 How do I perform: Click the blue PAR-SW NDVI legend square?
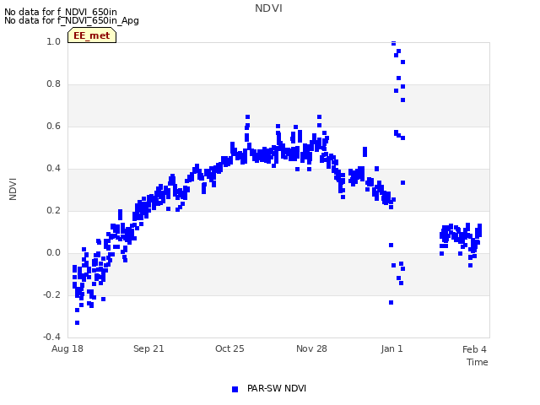235,389
